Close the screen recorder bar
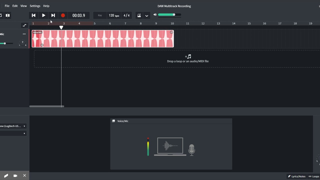The height and width of the screenshot is (180, 320). [x=24, y=175]
